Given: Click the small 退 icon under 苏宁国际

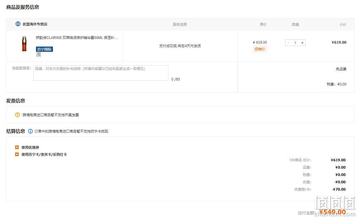Looking at the screenshot, I should 39,54.
